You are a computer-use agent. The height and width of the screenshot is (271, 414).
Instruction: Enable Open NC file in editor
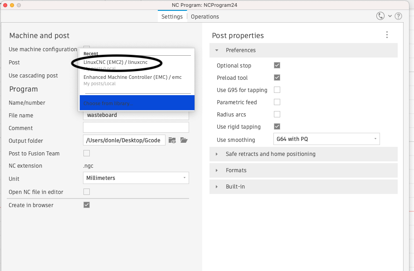87,192
